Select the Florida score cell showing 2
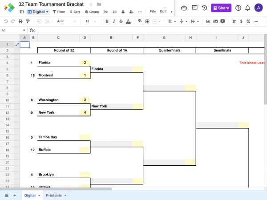Viewport: 267px width, 200px height. (85, 63)
